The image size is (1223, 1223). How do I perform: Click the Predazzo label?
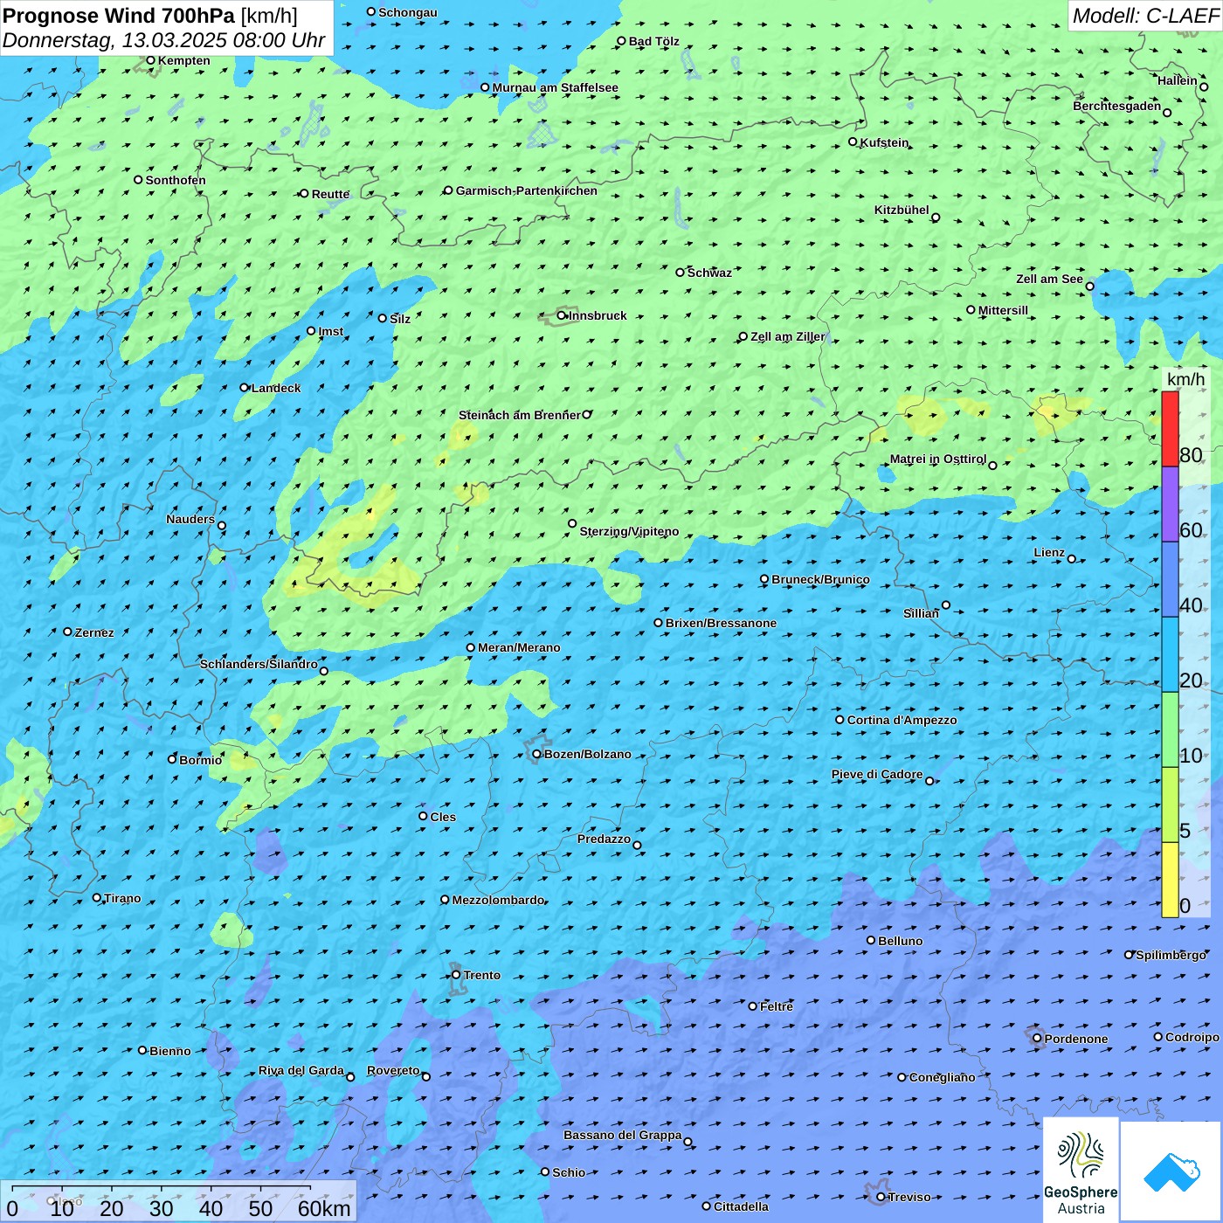pyautogui.click(x=604, y=839)
